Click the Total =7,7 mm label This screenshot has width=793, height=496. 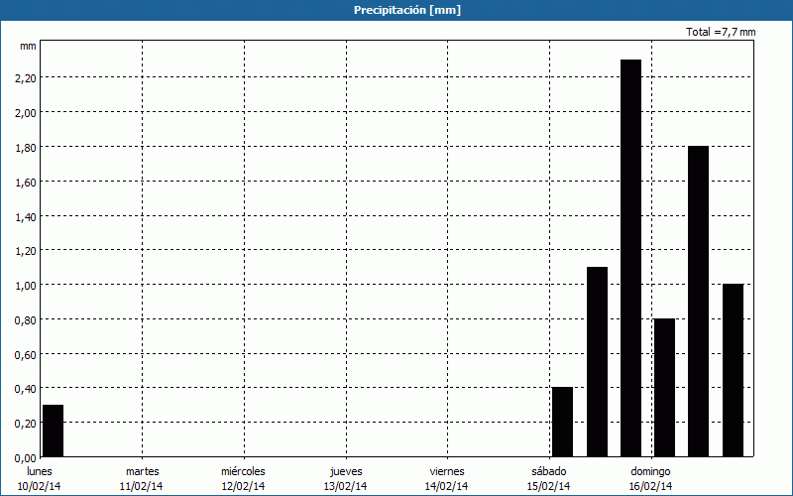click(x=721, y=32)
